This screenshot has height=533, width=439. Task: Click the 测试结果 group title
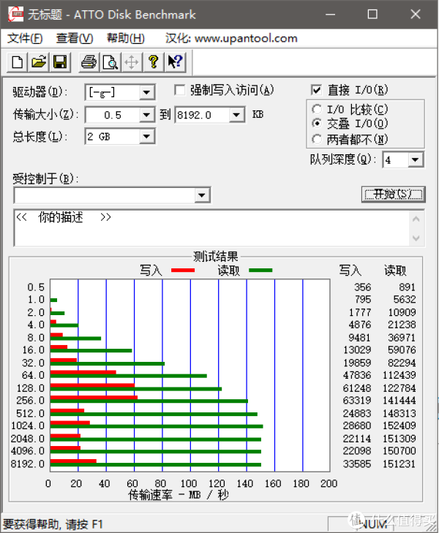coord(216,257)
